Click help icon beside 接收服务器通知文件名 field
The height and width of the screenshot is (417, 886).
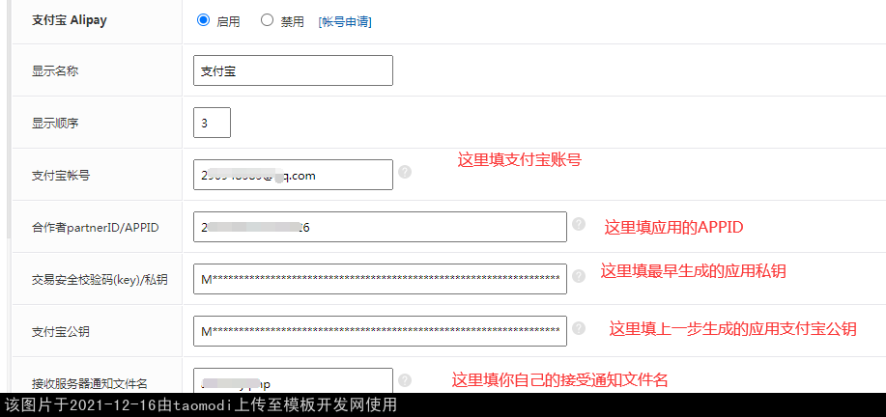click(405, 380)
